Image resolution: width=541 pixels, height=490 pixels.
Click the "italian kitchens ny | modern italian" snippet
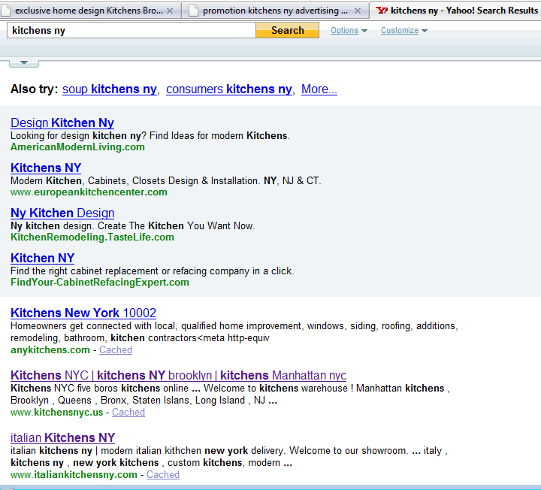tap(229, 456)
